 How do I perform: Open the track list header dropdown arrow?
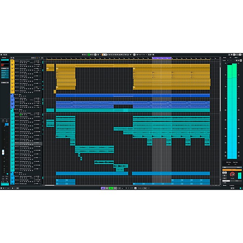click(x=39, y=58)
